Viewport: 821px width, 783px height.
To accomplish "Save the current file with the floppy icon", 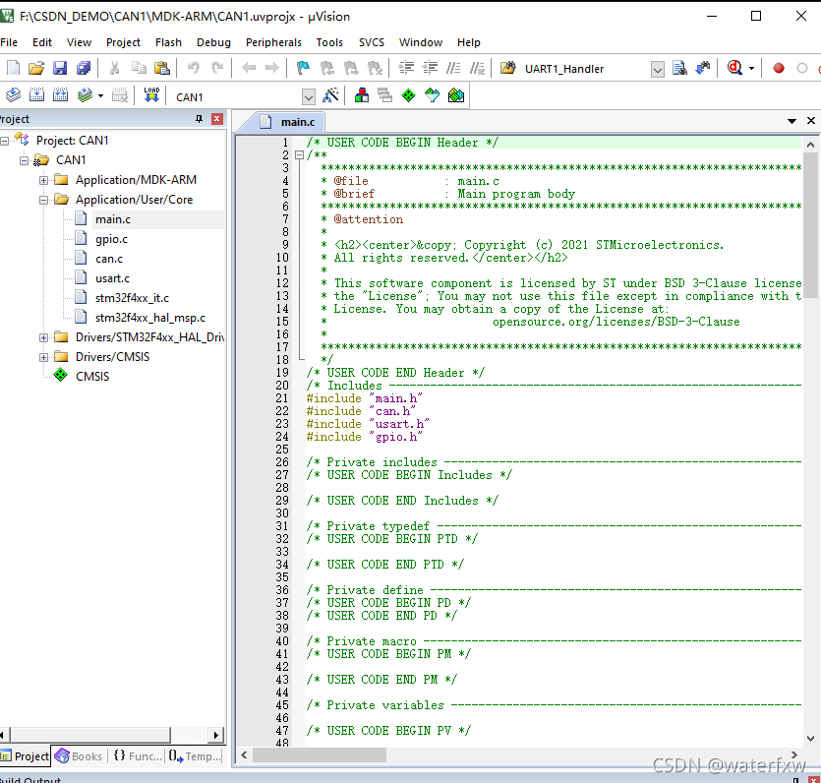I will tap(60, 68).
